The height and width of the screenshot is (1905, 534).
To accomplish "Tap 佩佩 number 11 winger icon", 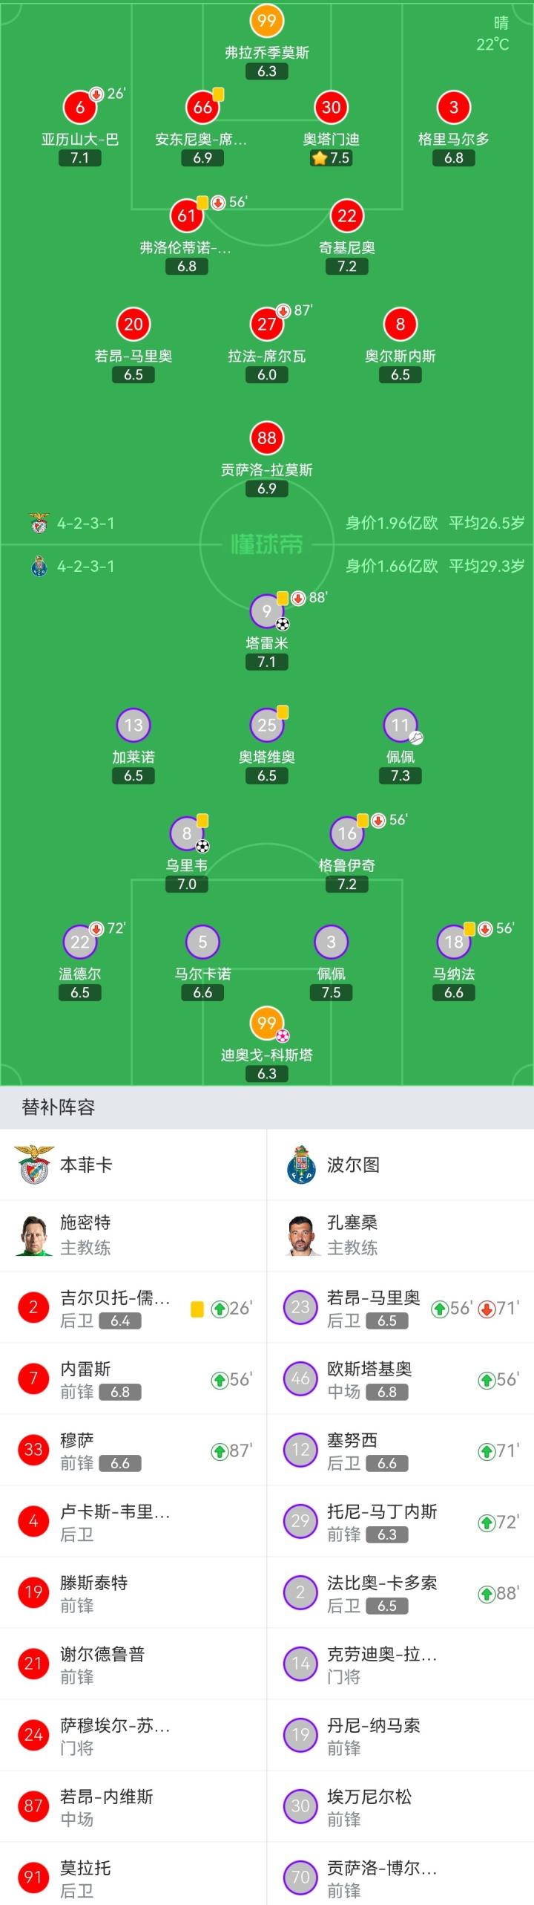I will coord(400,725).
